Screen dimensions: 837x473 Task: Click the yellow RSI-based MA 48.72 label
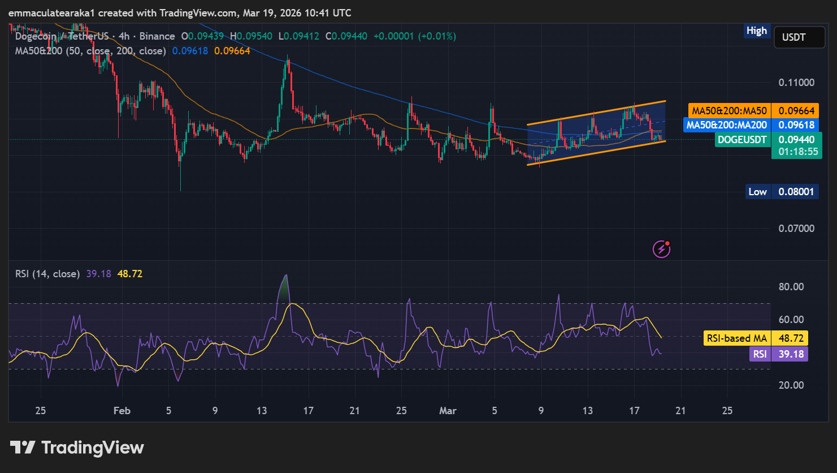pos(756,338)
